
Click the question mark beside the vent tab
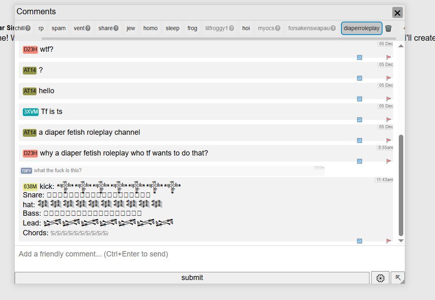88,28
